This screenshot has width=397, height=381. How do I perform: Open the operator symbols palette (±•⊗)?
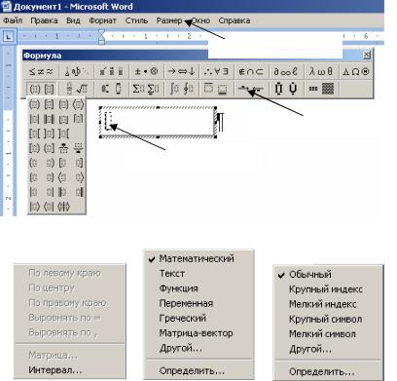coord(146,71)
